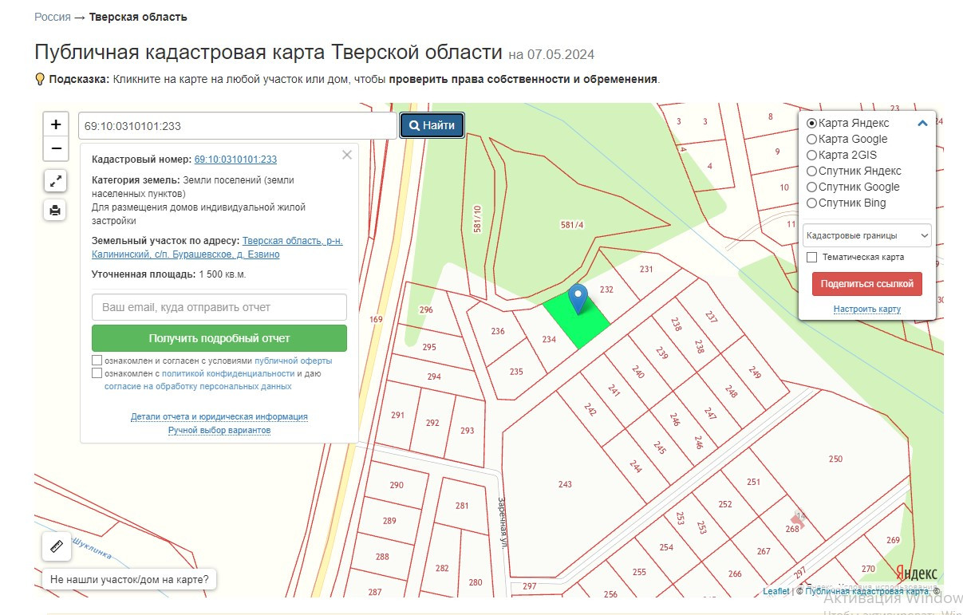Select Спутник Яндекс map layer
This screenshot has width=963, height=615.
click(x=812, y=171)
